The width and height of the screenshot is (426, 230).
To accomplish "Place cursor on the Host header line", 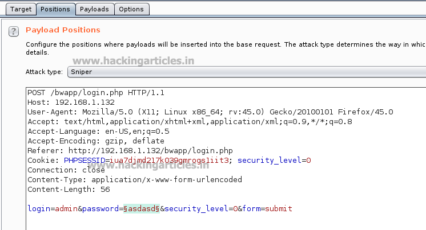I will click(63, 102).
